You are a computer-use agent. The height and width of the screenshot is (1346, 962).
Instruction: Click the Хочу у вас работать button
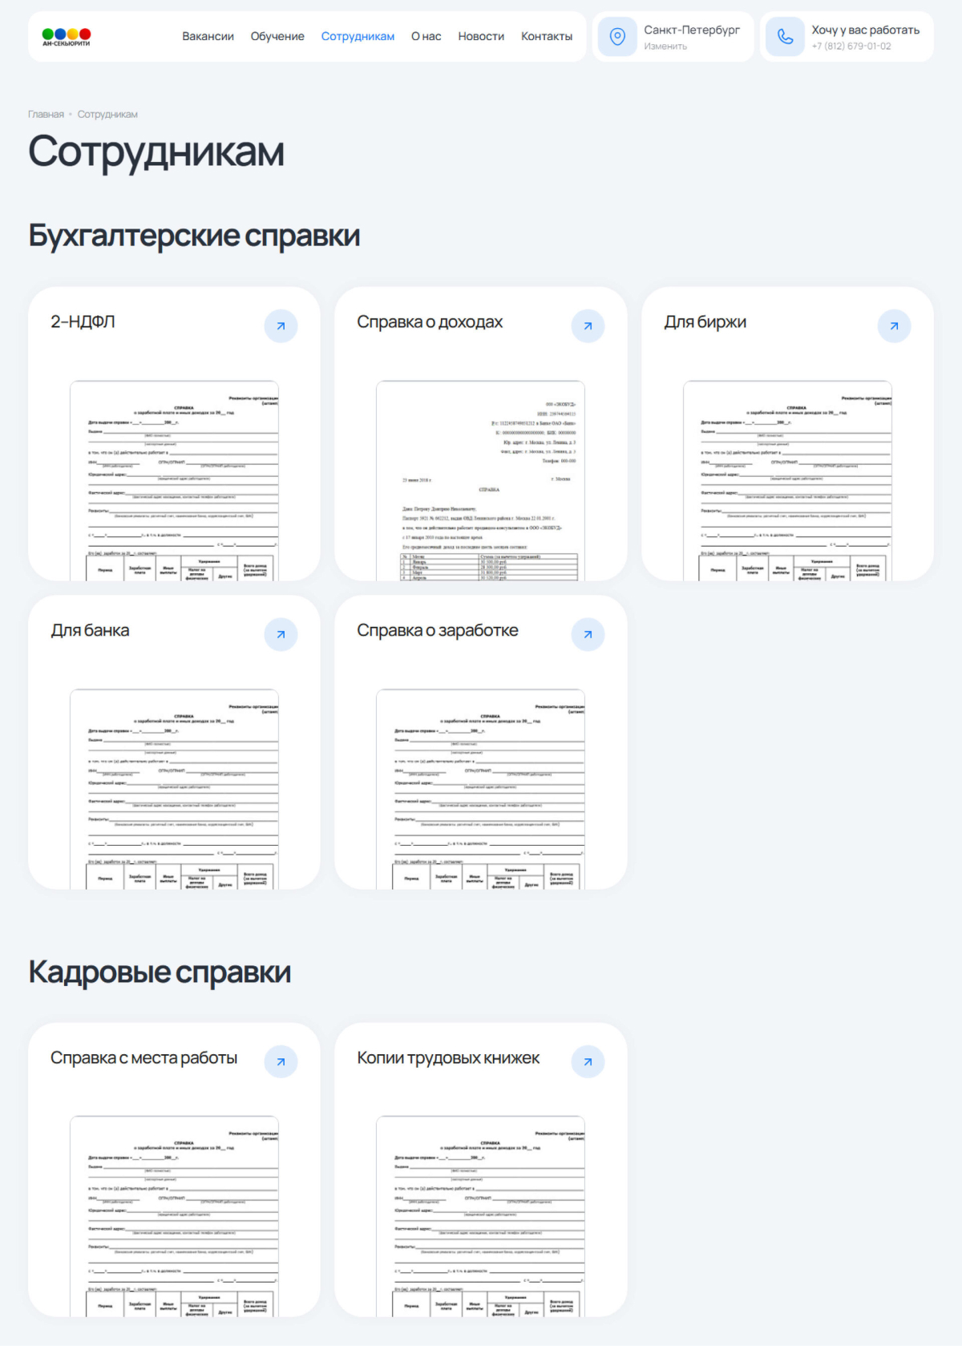[866, 30]
